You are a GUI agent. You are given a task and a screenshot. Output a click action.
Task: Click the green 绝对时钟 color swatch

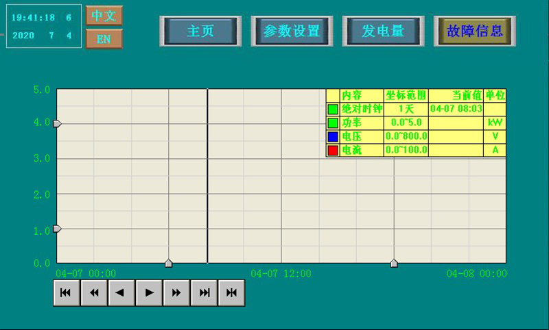point(333,109)
